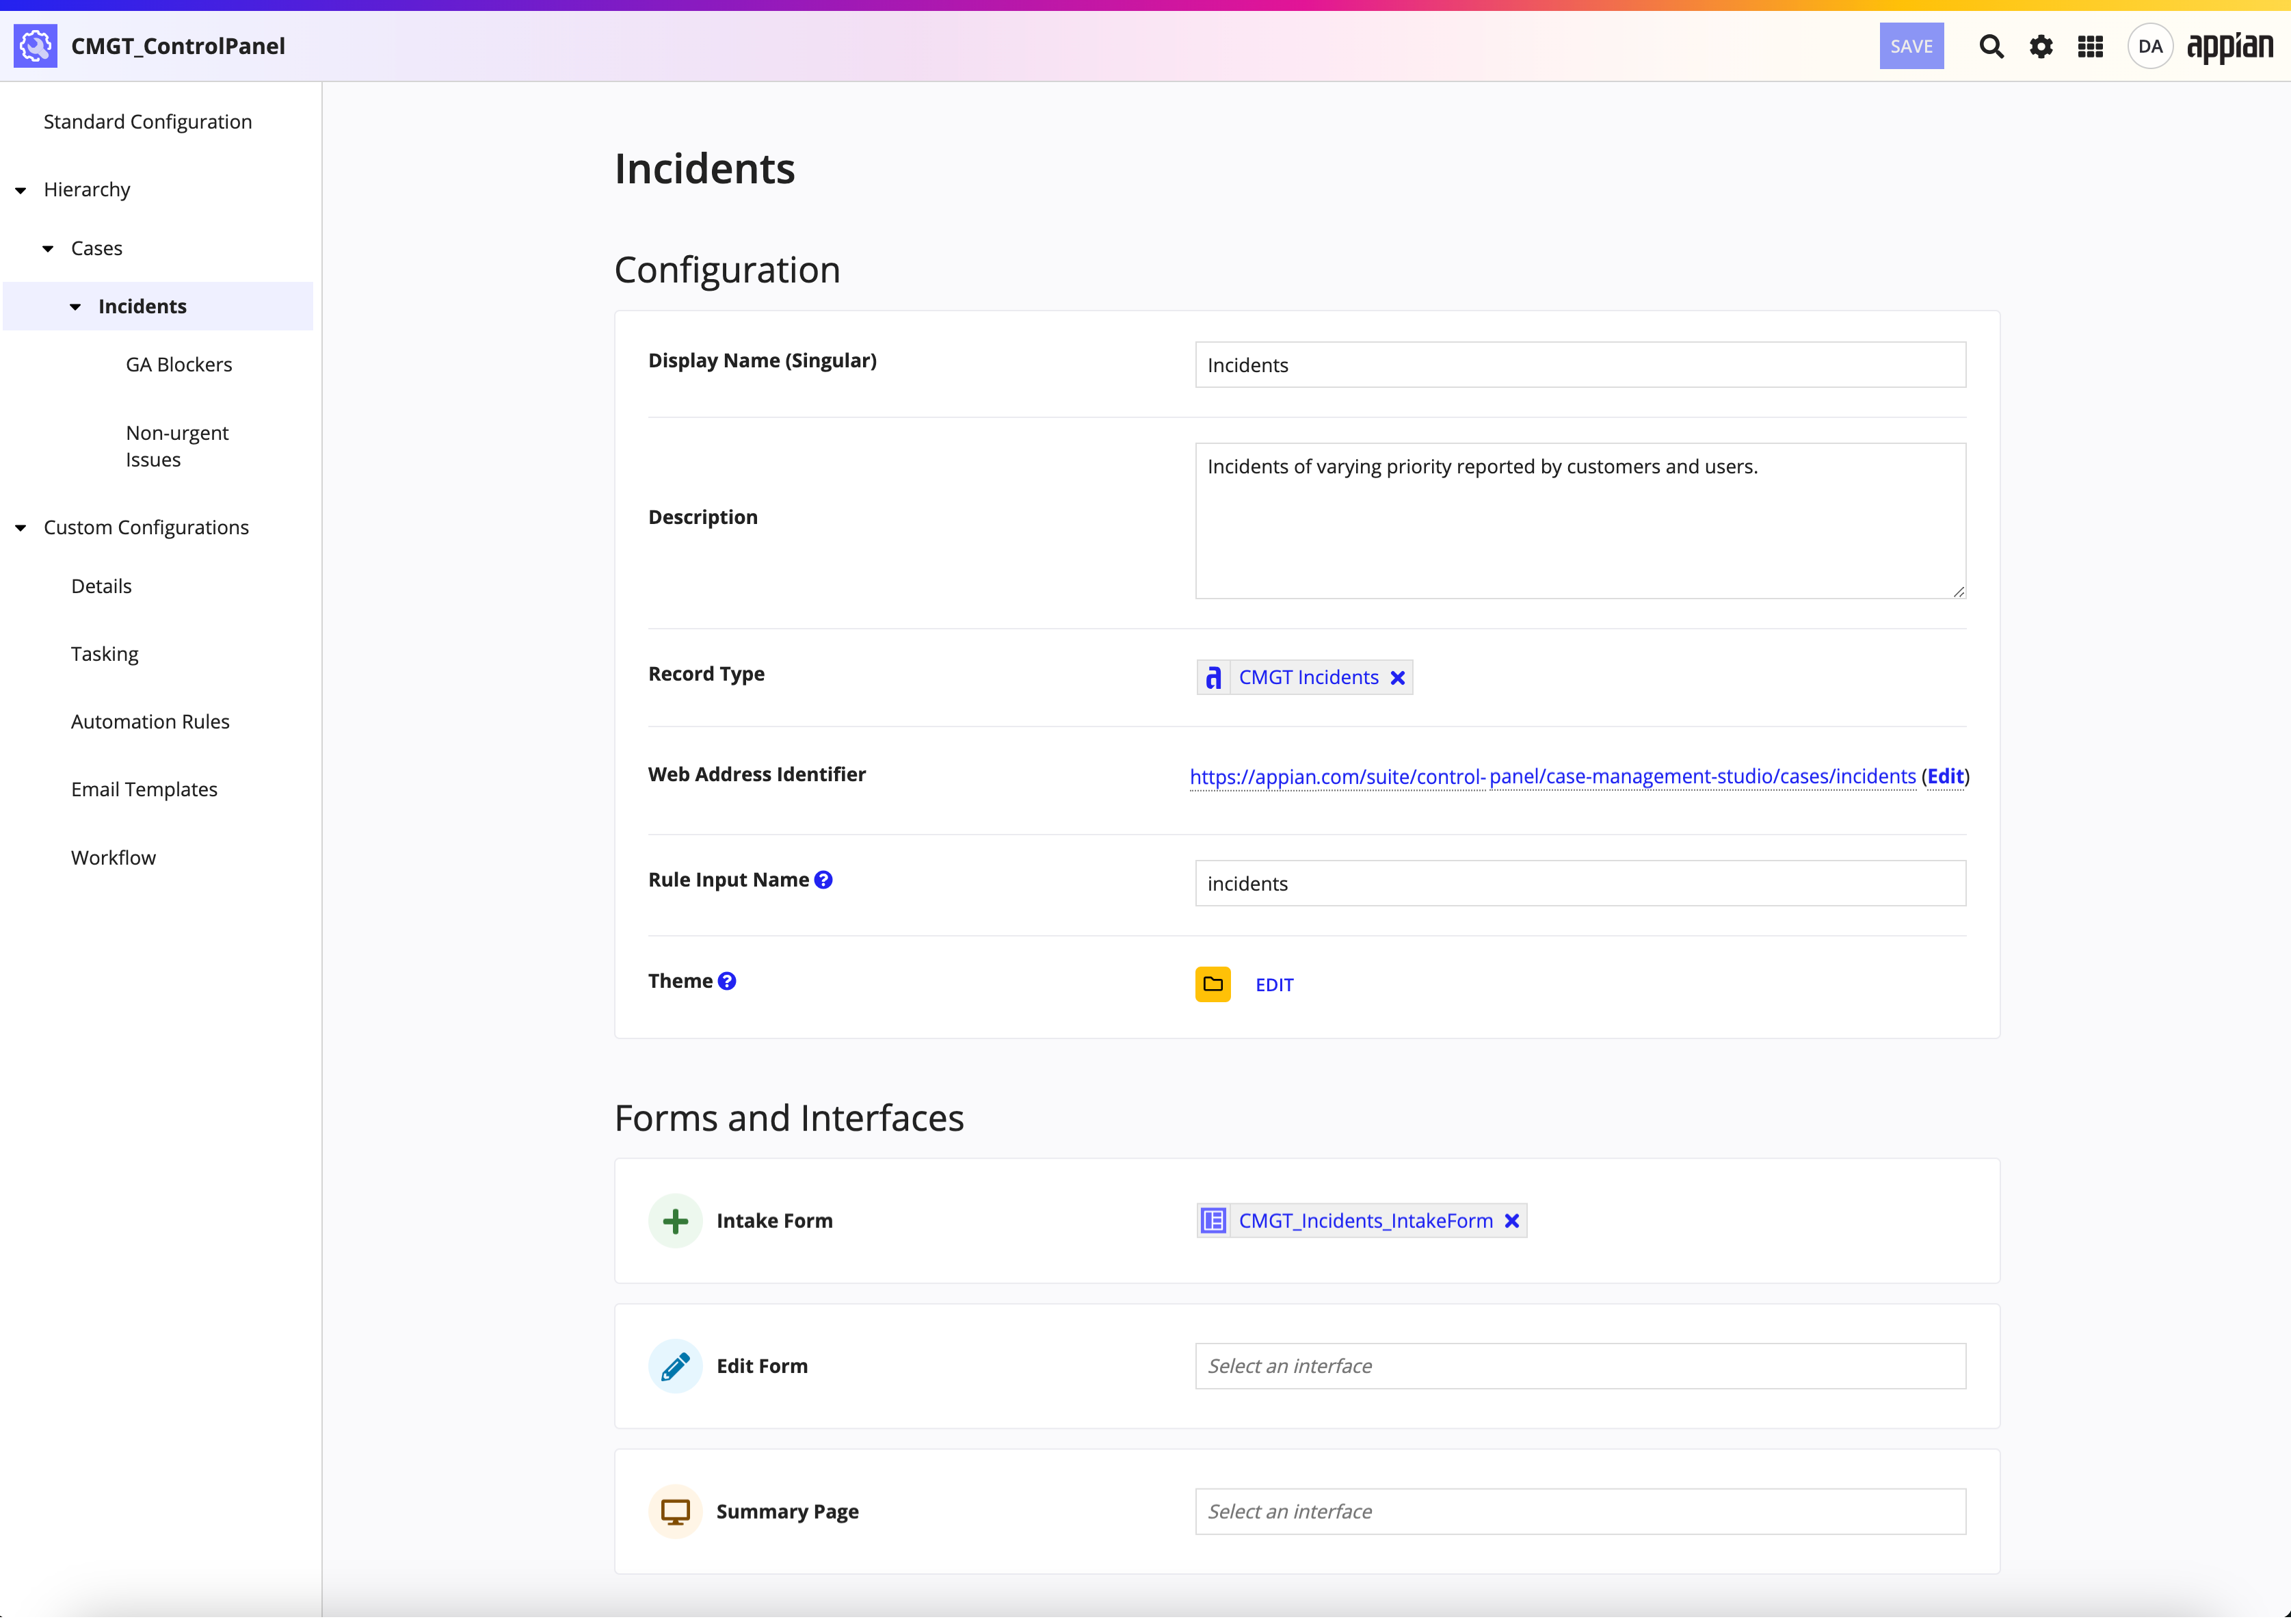Screen dimensions: 2291x1624
Task: Select the Cases item in the sidebar
Action: [96, 248]
